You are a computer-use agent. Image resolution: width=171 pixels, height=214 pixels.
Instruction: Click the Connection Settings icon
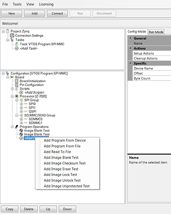point(12,36)
